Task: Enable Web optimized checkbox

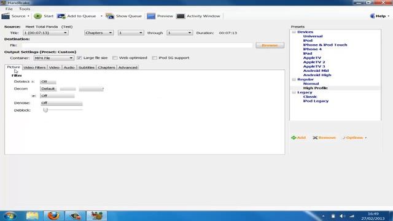Action: (115, 58)
